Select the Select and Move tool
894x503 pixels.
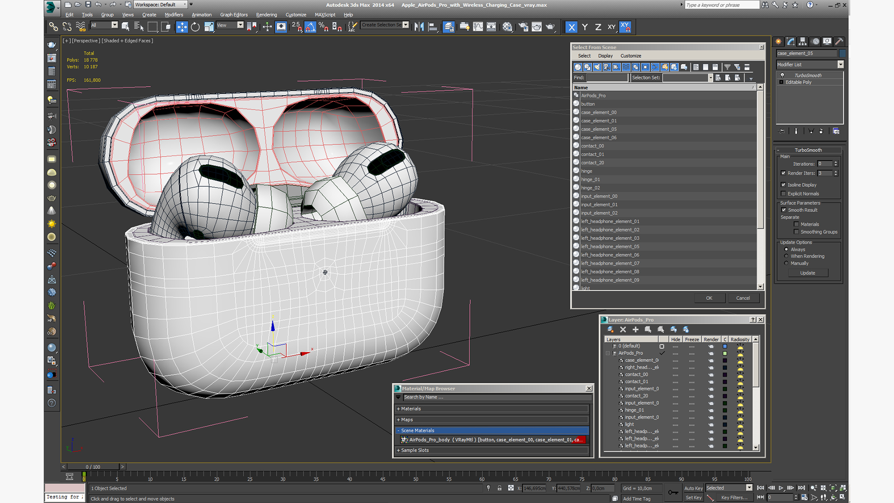point(182,27)
